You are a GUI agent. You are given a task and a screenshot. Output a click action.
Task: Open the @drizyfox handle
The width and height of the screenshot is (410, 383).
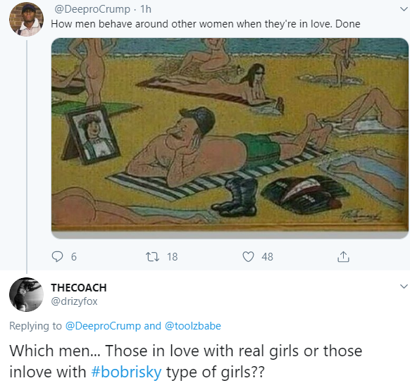(74, 301)
